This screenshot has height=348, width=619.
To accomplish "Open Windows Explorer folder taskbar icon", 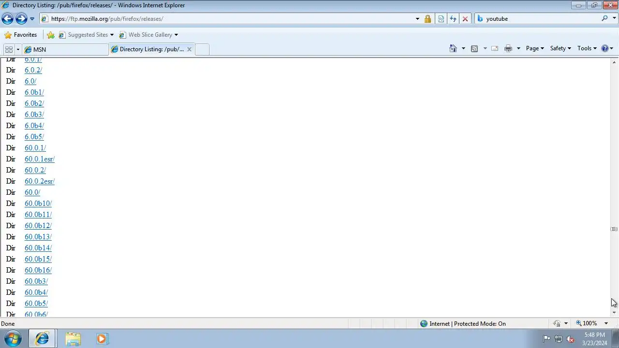I will tap(73, 339).
